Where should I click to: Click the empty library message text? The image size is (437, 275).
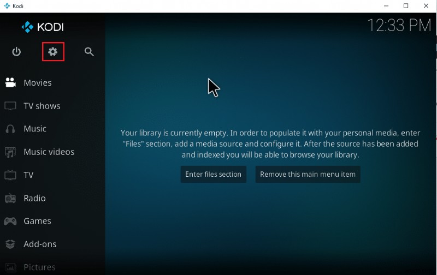point(270,144)
